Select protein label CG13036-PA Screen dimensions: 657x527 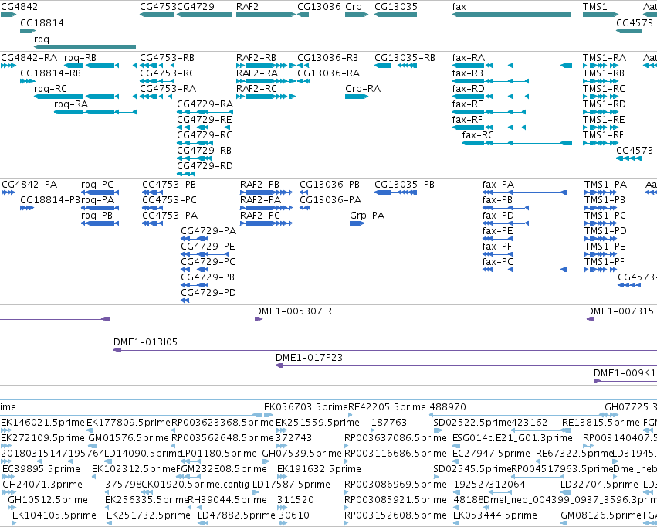pyautogui.click(x=330, y=200)
